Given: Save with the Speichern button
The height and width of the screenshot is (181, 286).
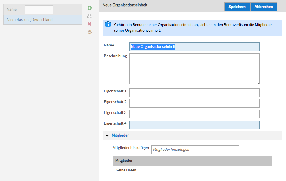Looking at the screenshot, I should 237,7.
